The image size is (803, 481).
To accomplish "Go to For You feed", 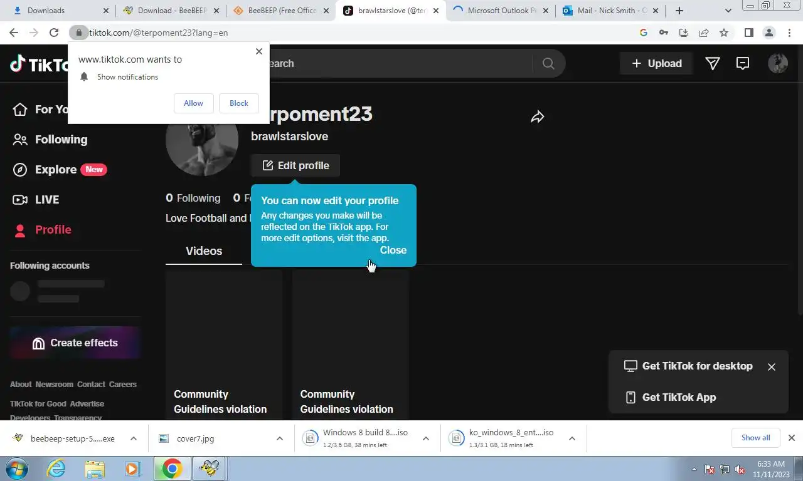I will click(x=40, y=110).
